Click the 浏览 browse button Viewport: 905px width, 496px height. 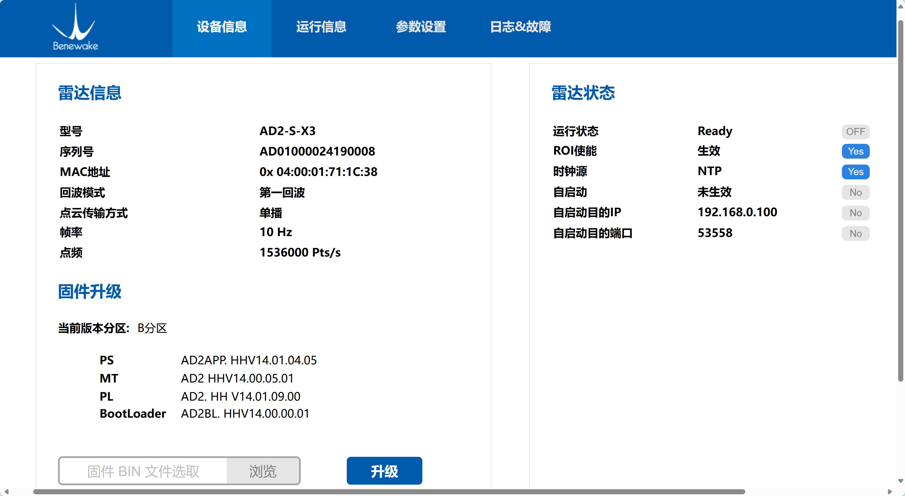263,471
